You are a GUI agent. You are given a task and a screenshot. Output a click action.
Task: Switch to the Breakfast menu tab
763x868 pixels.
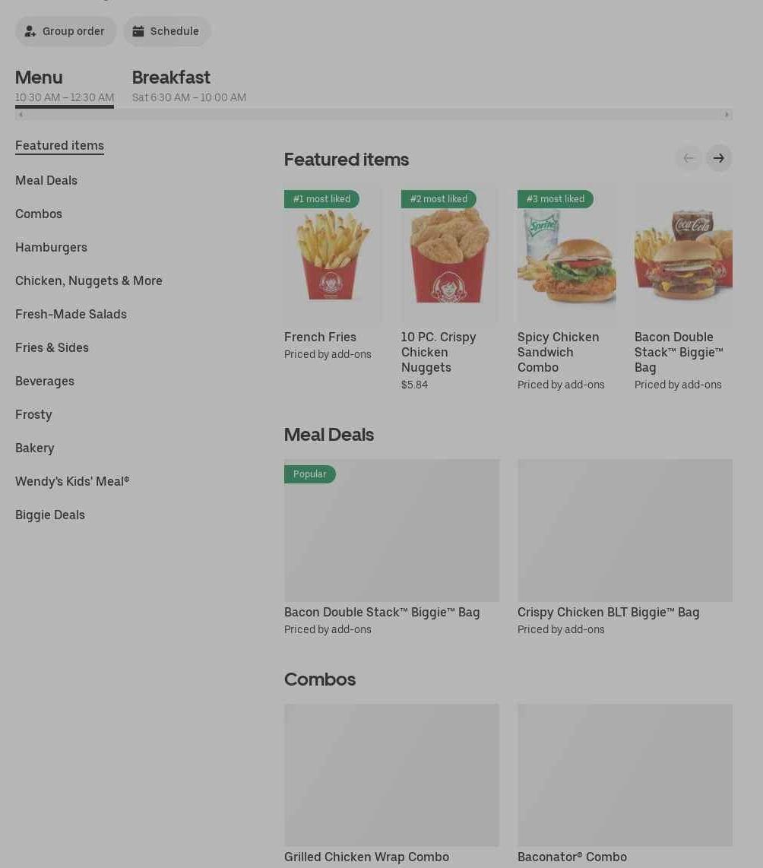pos(188,86)
